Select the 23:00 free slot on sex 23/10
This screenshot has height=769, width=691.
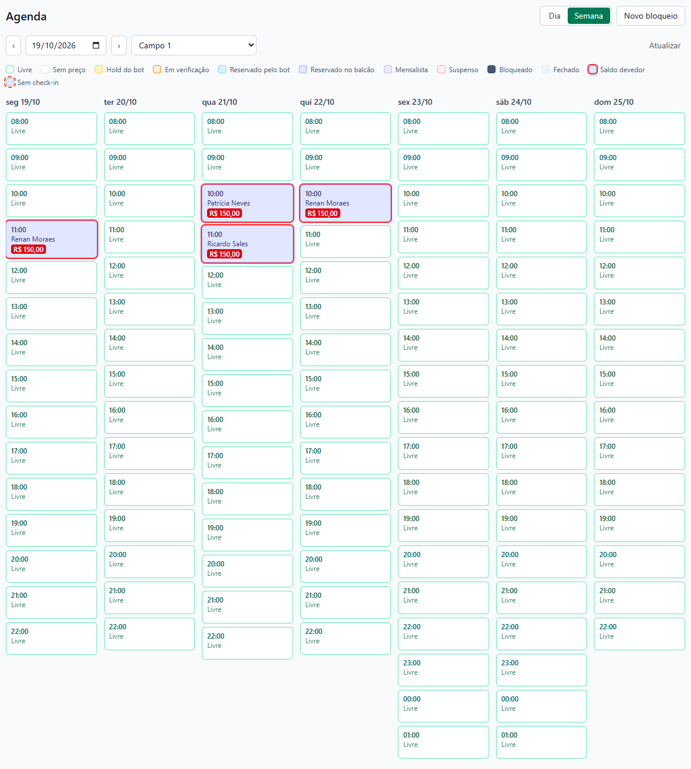tap(444, 670)
